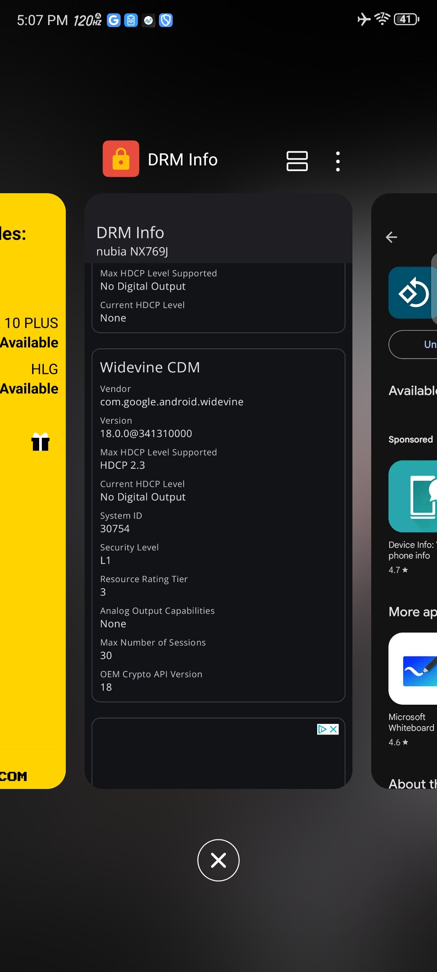
Task: Tap the 120Hz refresh rate indicator
Action: 88,20
